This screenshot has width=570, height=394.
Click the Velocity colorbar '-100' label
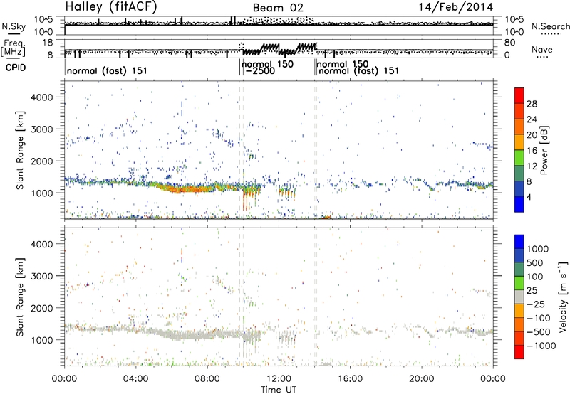point(539,318)
